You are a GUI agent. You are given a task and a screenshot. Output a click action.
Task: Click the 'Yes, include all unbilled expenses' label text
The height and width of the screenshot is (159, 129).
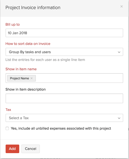click(x=61, y=129)
